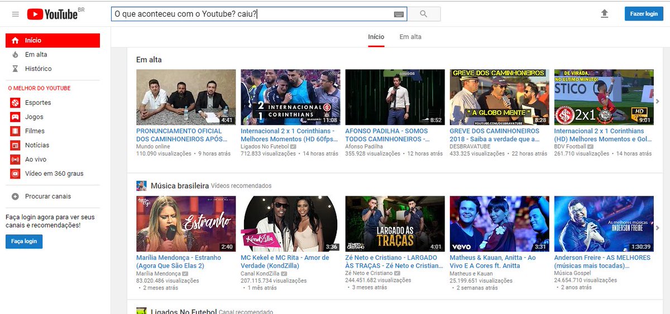Open the hamburger guide menu
Screen dimensions: 670x314
pos(15,14)
